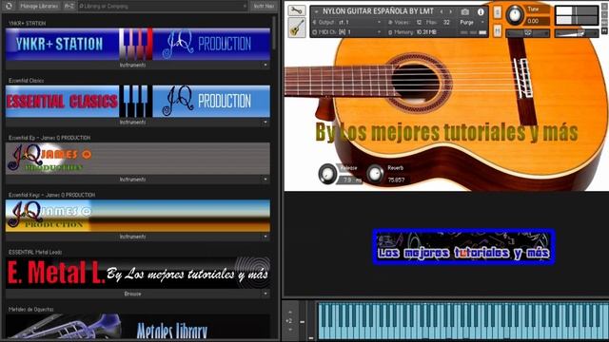Shift keyboard octave down
Image resolution: width=609 pixels, height=342 pixels.
click(x=290, y=330)
